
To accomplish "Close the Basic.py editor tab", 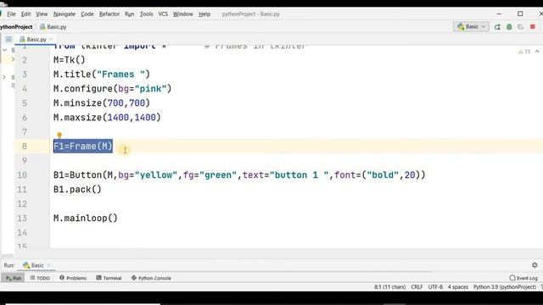I will (x=51, y=40).
